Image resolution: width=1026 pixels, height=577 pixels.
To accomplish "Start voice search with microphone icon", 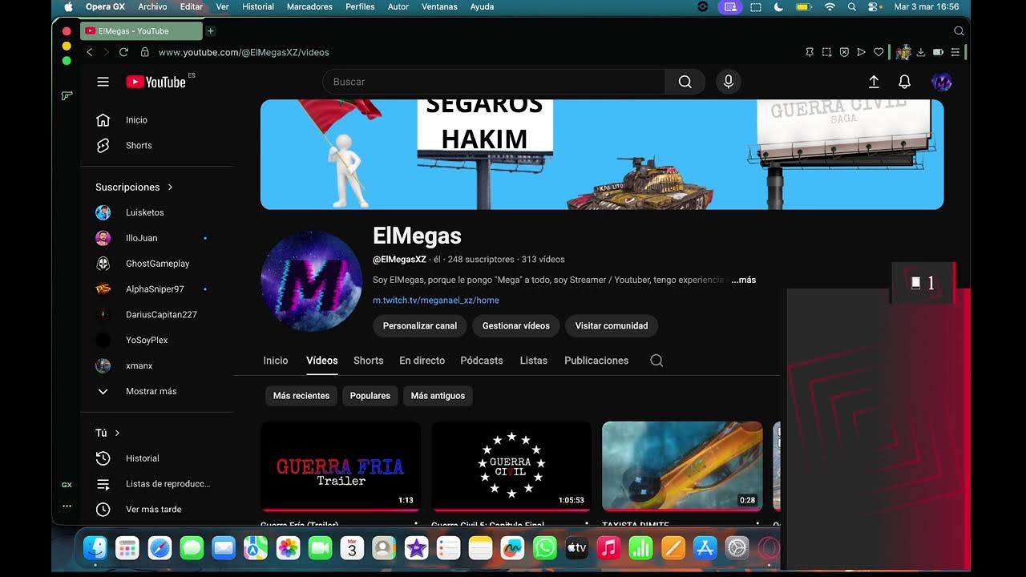I will click(729, 82).
